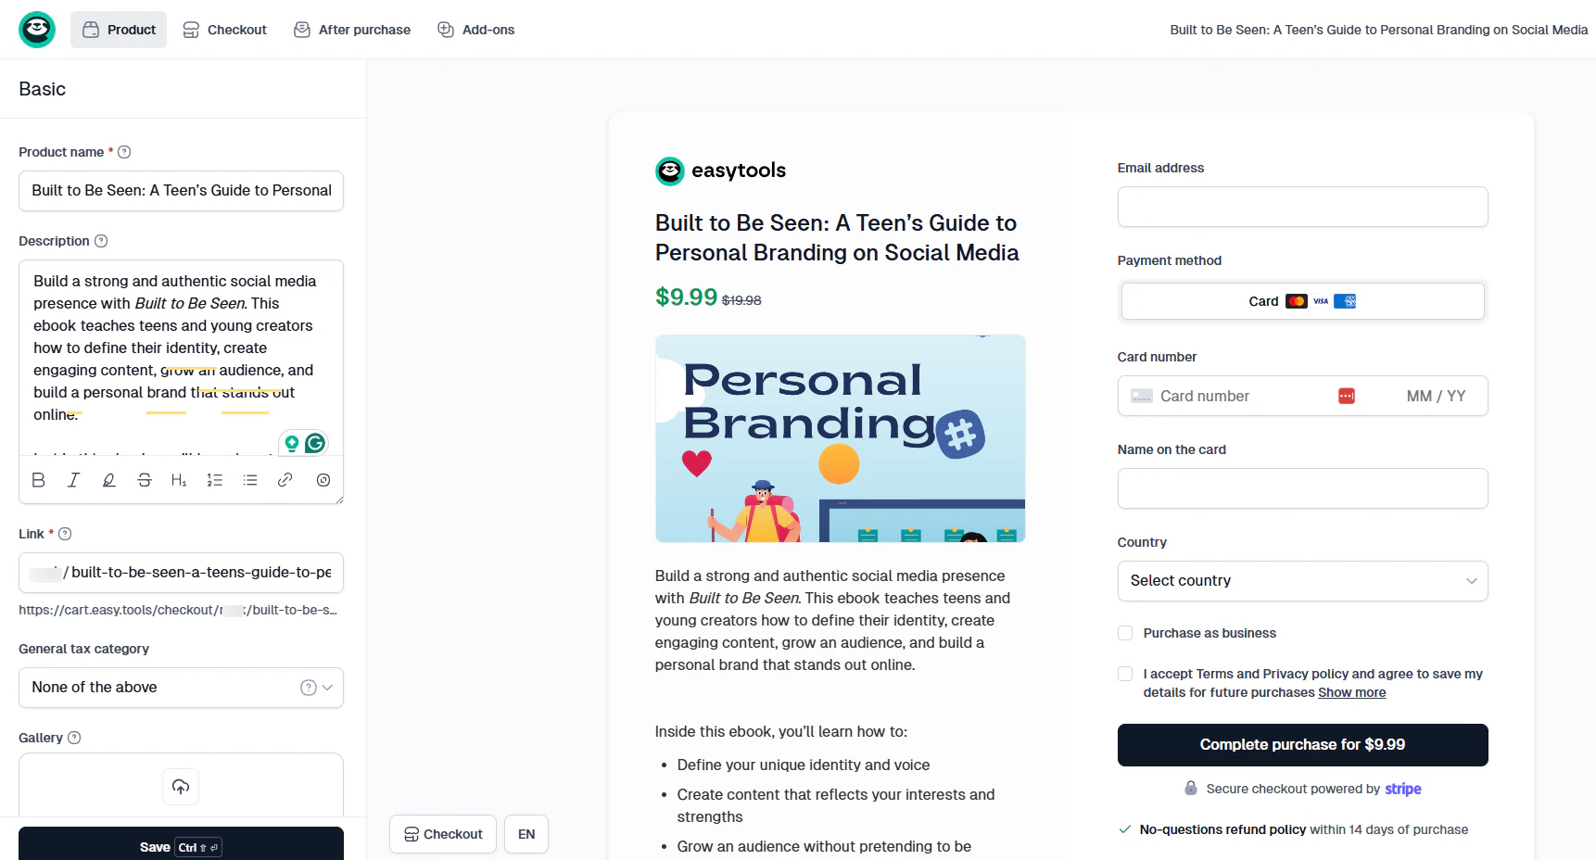Check Purchase as business
The image size is (1596, 860).
(x=1125, y=633)
